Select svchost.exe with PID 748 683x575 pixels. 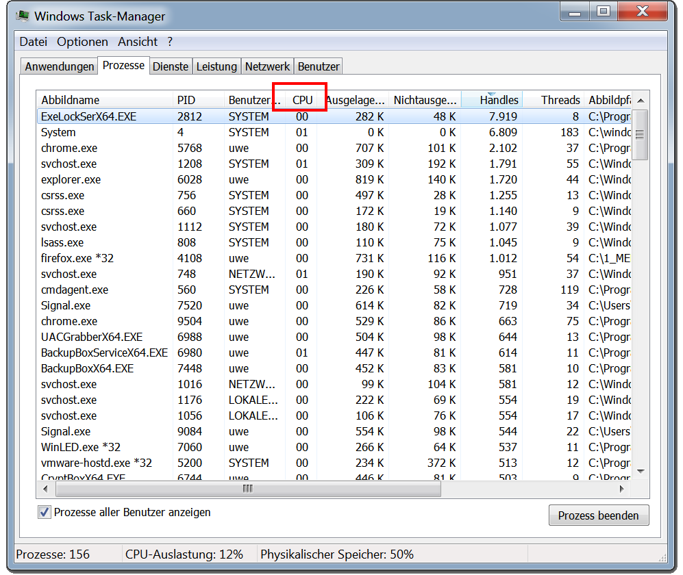tap(334, 274)
